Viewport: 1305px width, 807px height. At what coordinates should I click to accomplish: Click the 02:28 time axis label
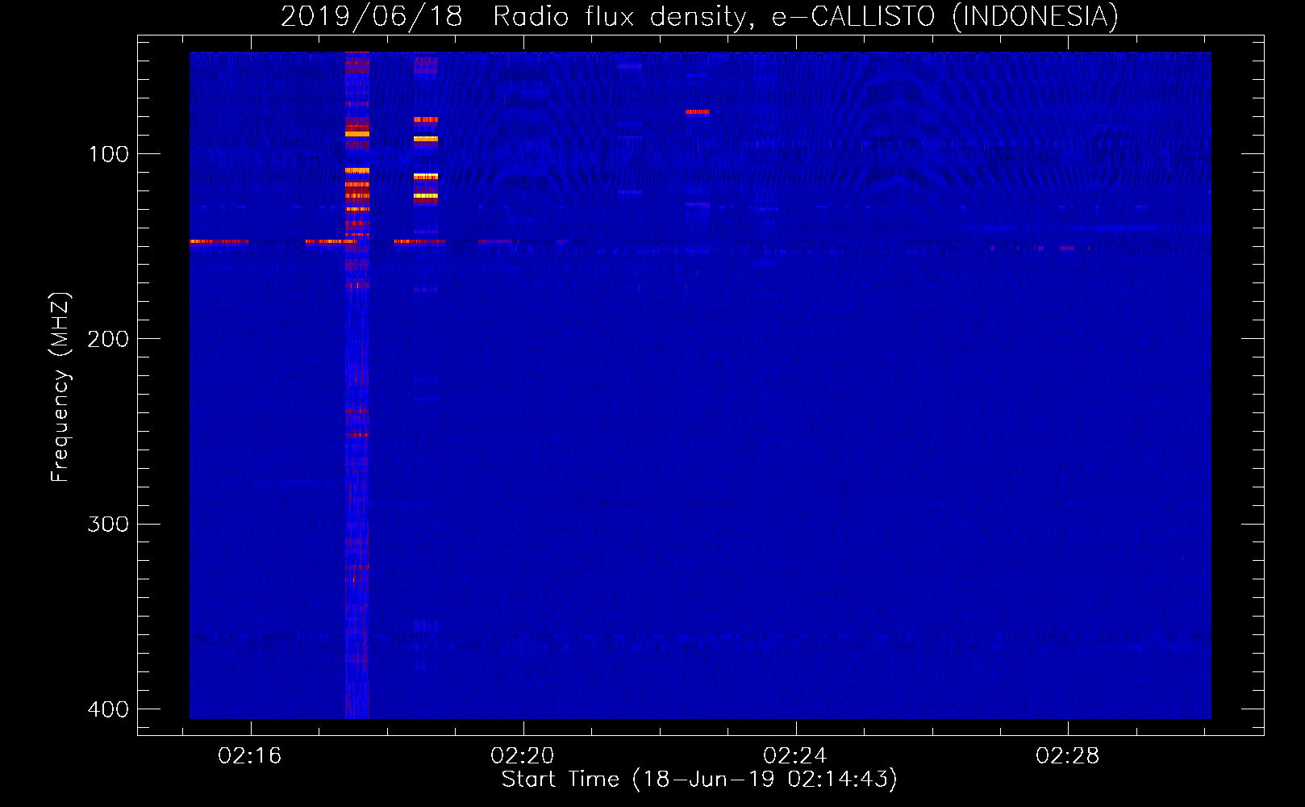pos(1068,756)
